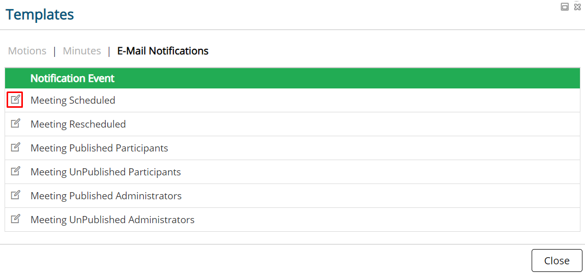585x276 pixels.
Task: Edit the Meeting Published Administrators template
Action: pyautogui.click(x=15, y=195)
